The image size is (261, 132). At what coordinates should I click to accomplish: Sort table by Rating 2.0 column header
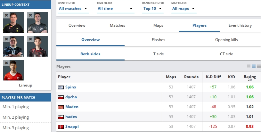point(250,77)
